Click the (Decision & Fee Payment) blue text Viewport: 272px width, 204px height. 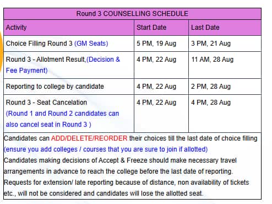(63, 65)
